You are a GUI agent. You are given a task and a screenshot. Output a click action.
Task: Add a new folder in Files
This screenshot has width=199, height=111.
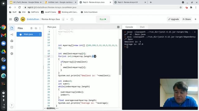pos(36,28)
